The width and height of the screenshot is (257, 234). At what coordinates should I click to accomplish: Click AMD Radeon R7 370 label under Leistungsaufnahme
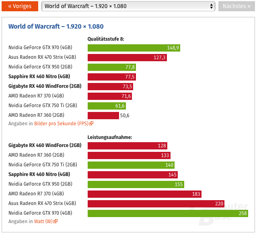click(36, 194)
